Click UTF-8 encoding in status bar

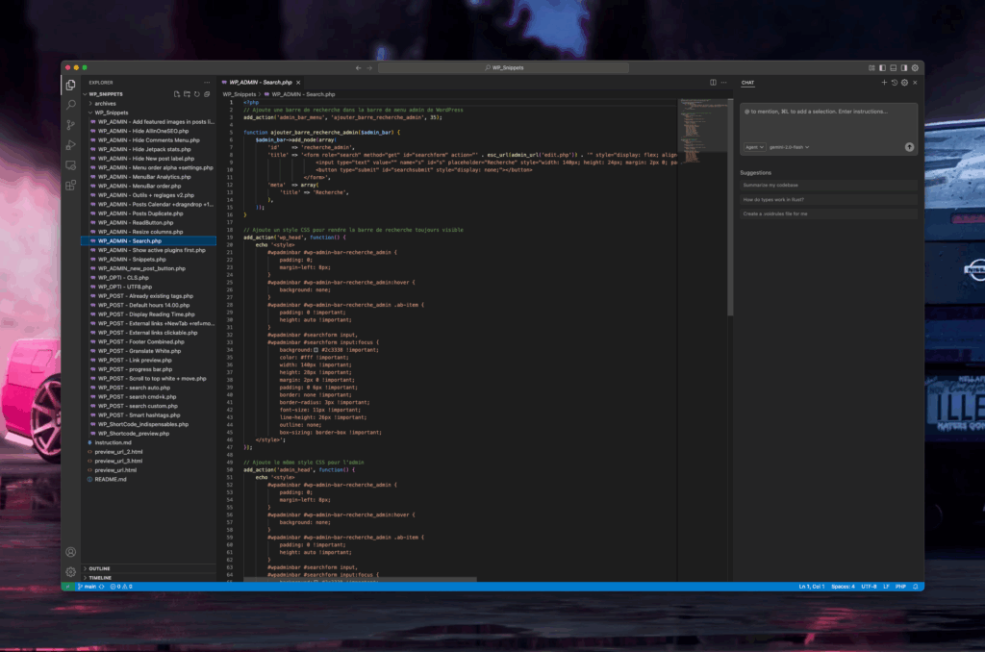(x=869, y=587)
